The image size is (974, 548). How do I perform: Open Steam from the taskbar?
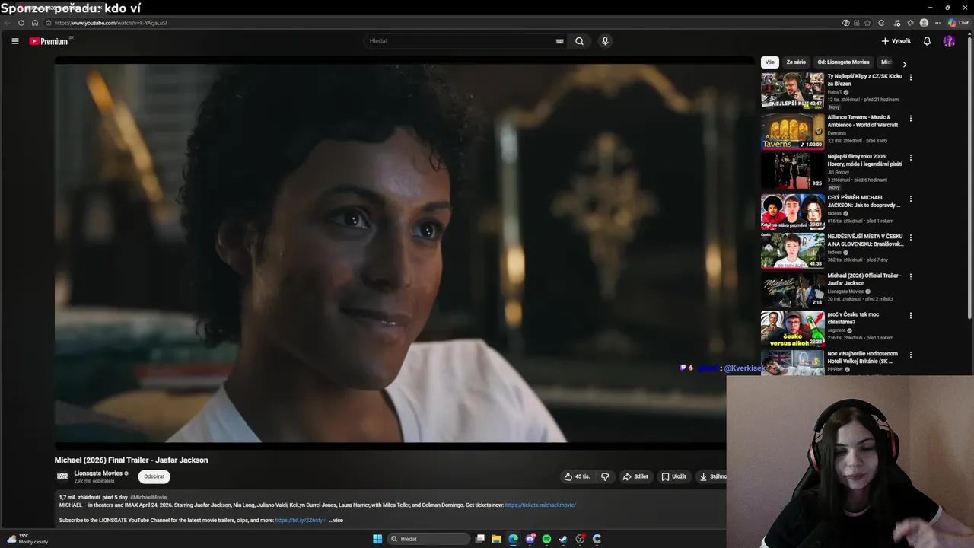[563, 539]
